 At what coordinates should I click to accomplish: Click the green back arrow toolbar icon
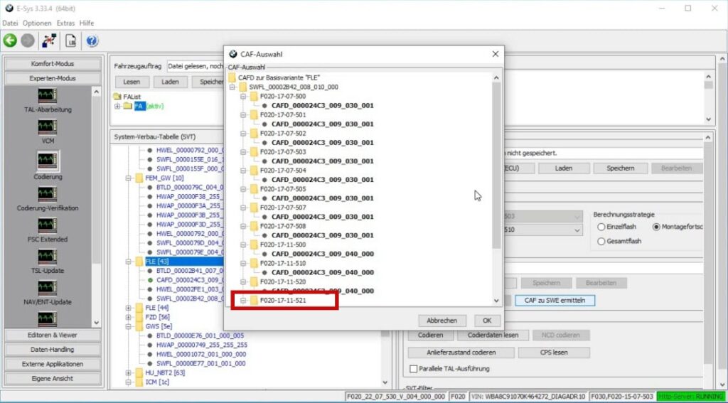tap(10, 41)
